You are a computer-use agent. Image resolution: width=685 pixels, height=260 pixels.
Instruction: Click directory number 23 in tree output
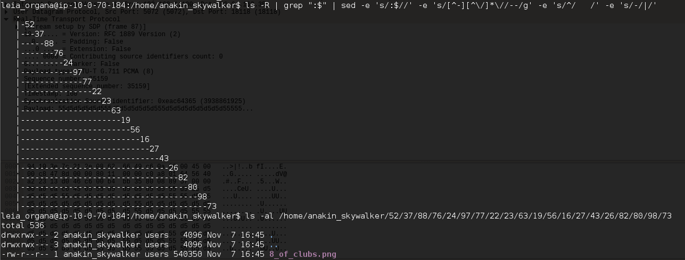pos(107,101)
